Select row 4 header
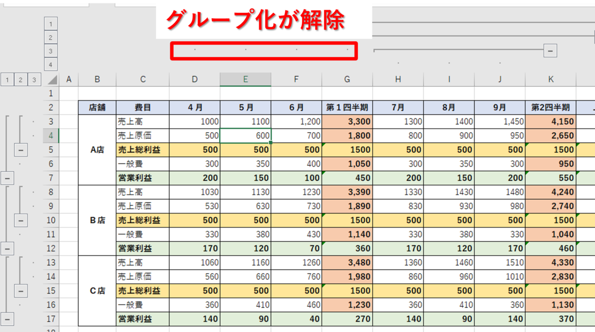Viewport: 595px width, 332px height. (51, 136)
